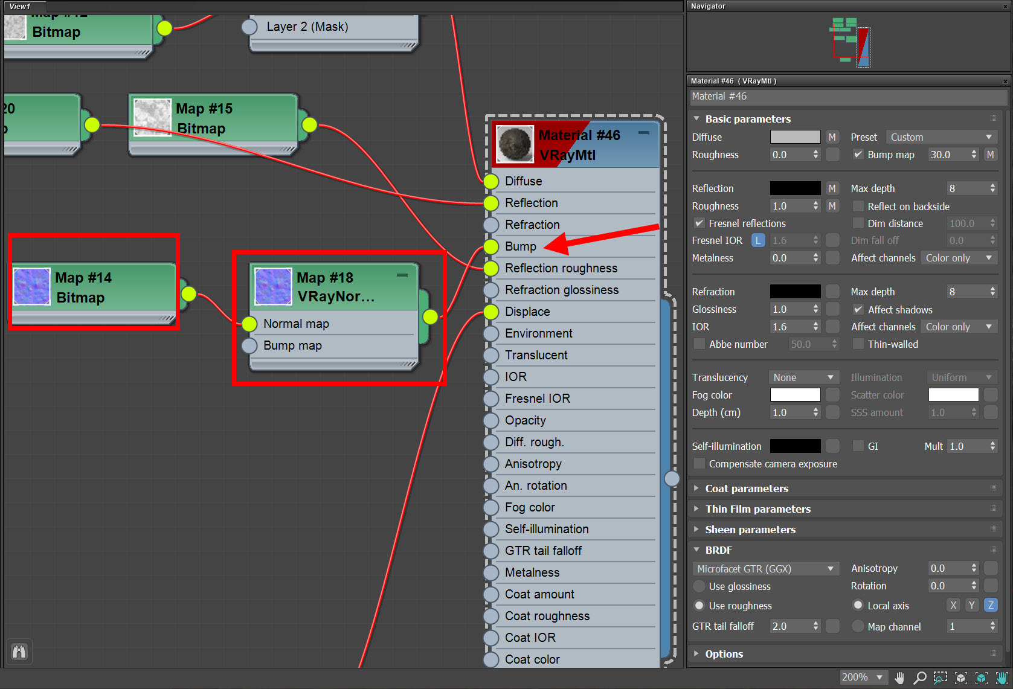Click the Diffuse input socket on Material #46
The height and width of the screenshot is (689, 1013).
click(x=491, y=181)
